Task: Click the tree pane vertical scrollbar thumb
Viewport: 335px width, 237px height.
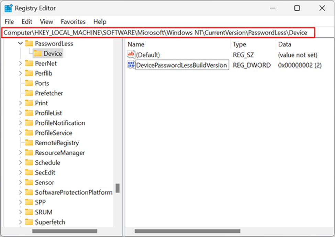Action: [118, 188]
